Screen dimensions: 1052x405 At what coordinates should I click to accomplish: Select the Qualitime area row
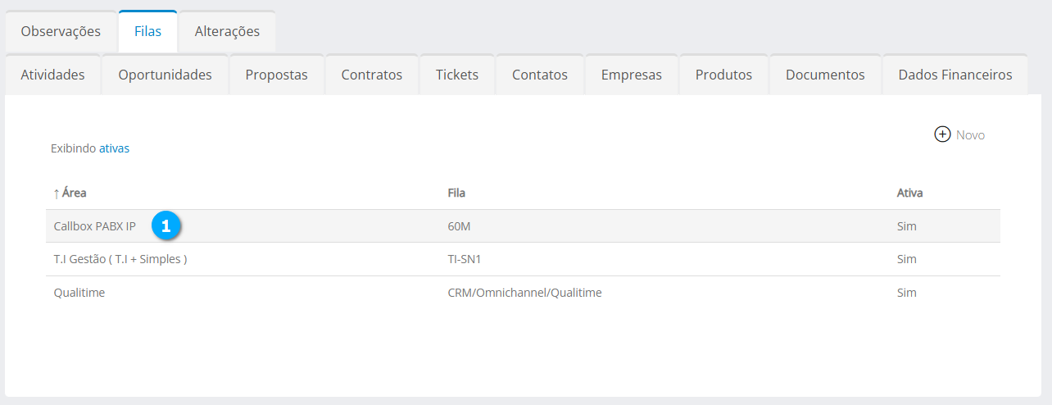click(x=79, y=293)
